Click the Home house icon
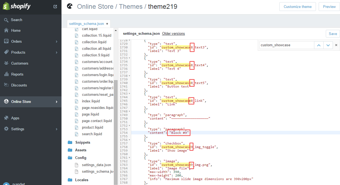The height and width of the screenshot is (185, 340). (x=6, y=30)
